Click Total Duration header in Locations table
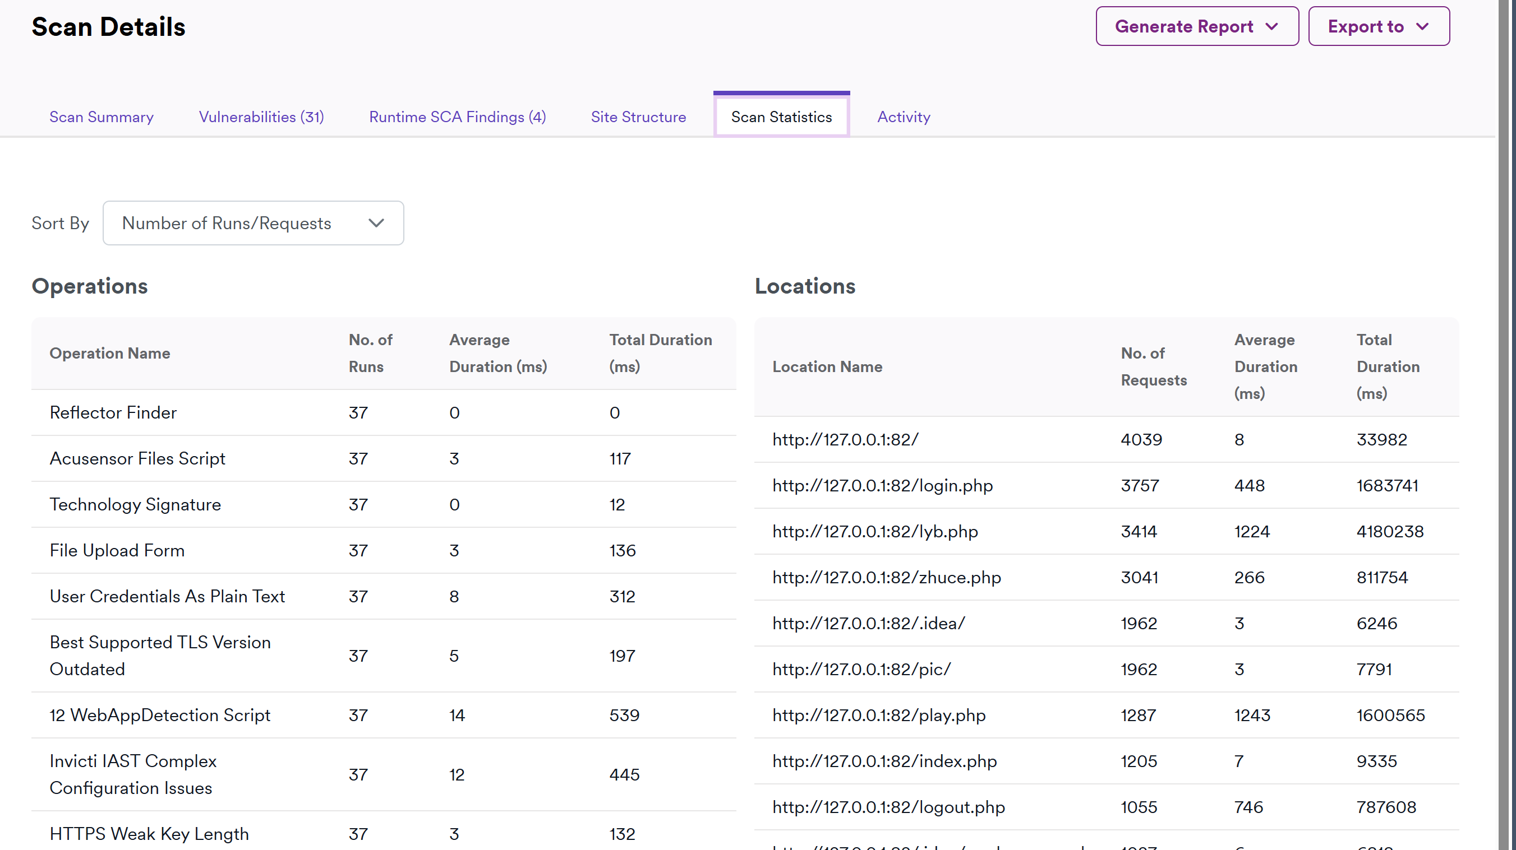 tap(1387, 366)
